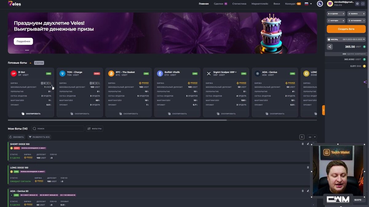Click the Подробнее banner button
369x207 pixels.
pos(23,41)
